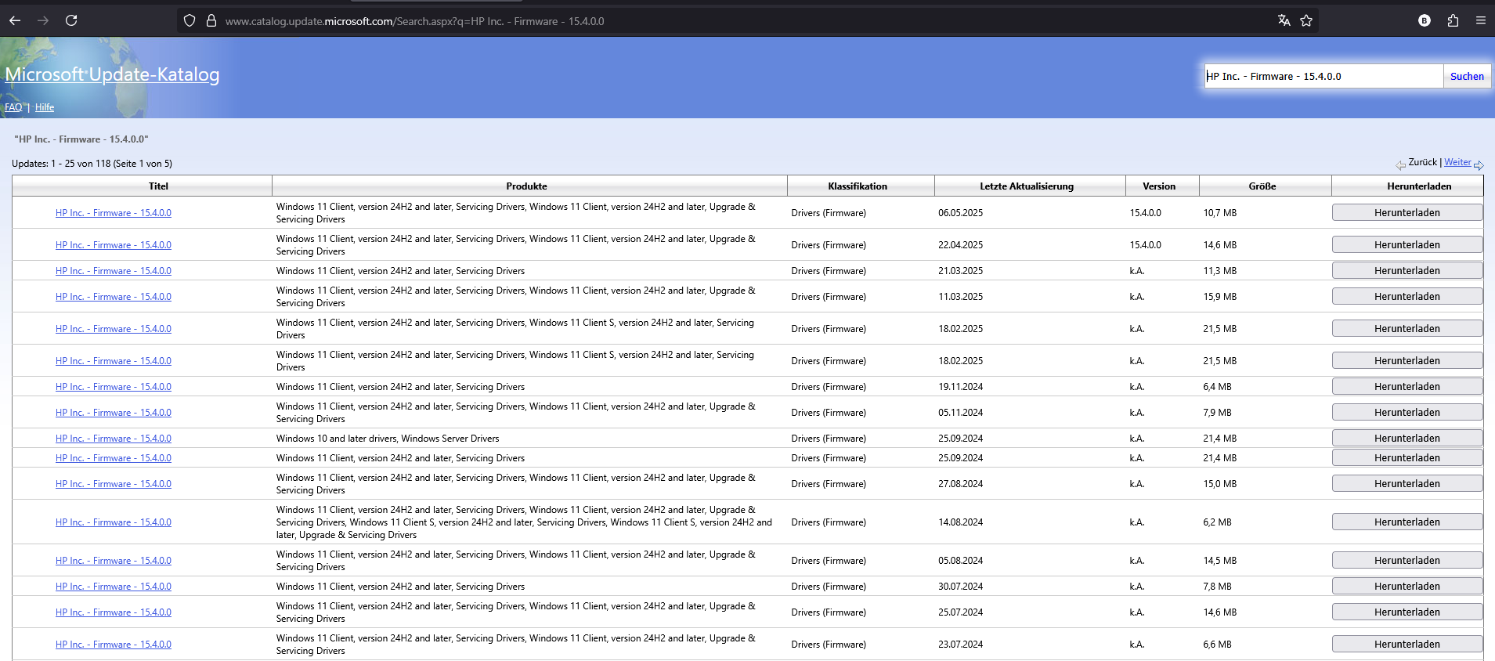Click Herunterladen for the 11,3 MB update
1495x661 pixels.
point(1407,271)
